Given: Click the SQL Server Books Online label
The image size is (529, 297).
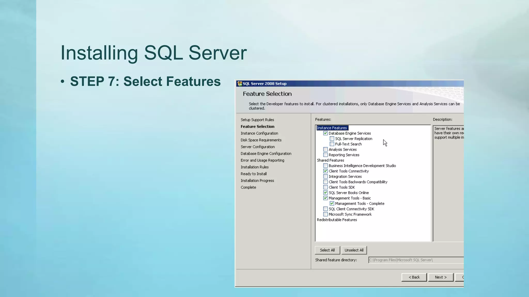Looking at the screenshot, I should click(x=349, y=193).
